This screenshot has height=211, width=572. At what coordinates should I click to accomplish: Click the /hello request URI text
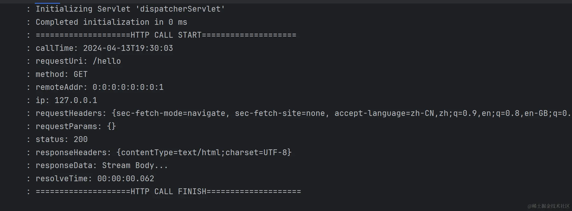pos(106,61)
